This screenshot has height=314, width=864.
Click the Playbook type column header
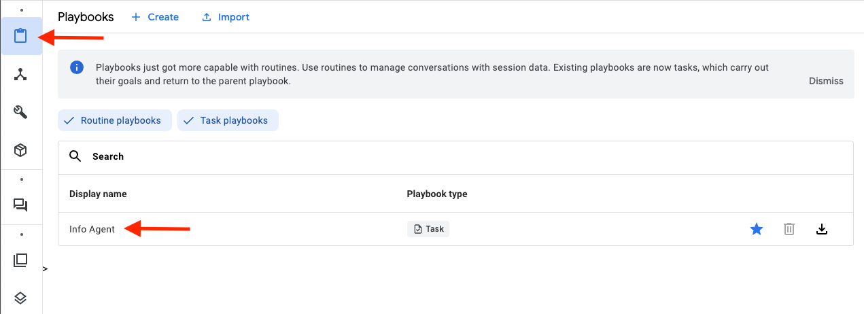tap(436, 194)
